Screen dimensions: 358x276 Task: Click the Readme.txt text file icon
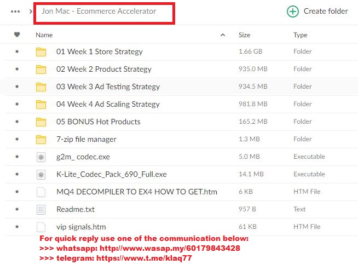[x=41, y=210]
